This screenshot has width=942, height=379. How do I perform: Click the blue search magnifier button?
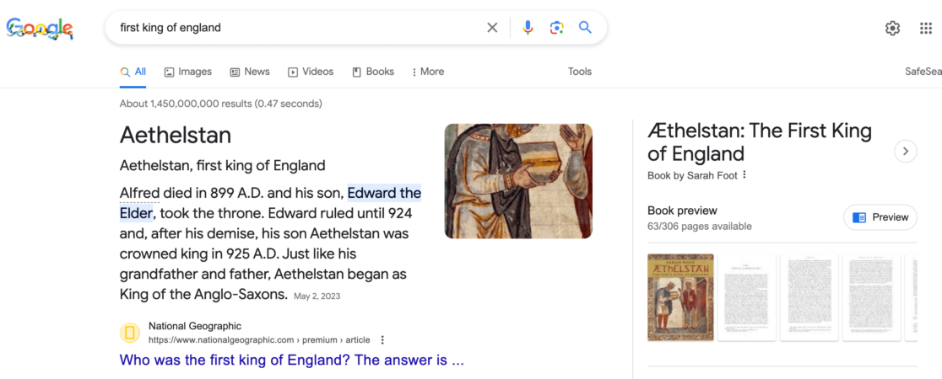[x=585, y=28]
